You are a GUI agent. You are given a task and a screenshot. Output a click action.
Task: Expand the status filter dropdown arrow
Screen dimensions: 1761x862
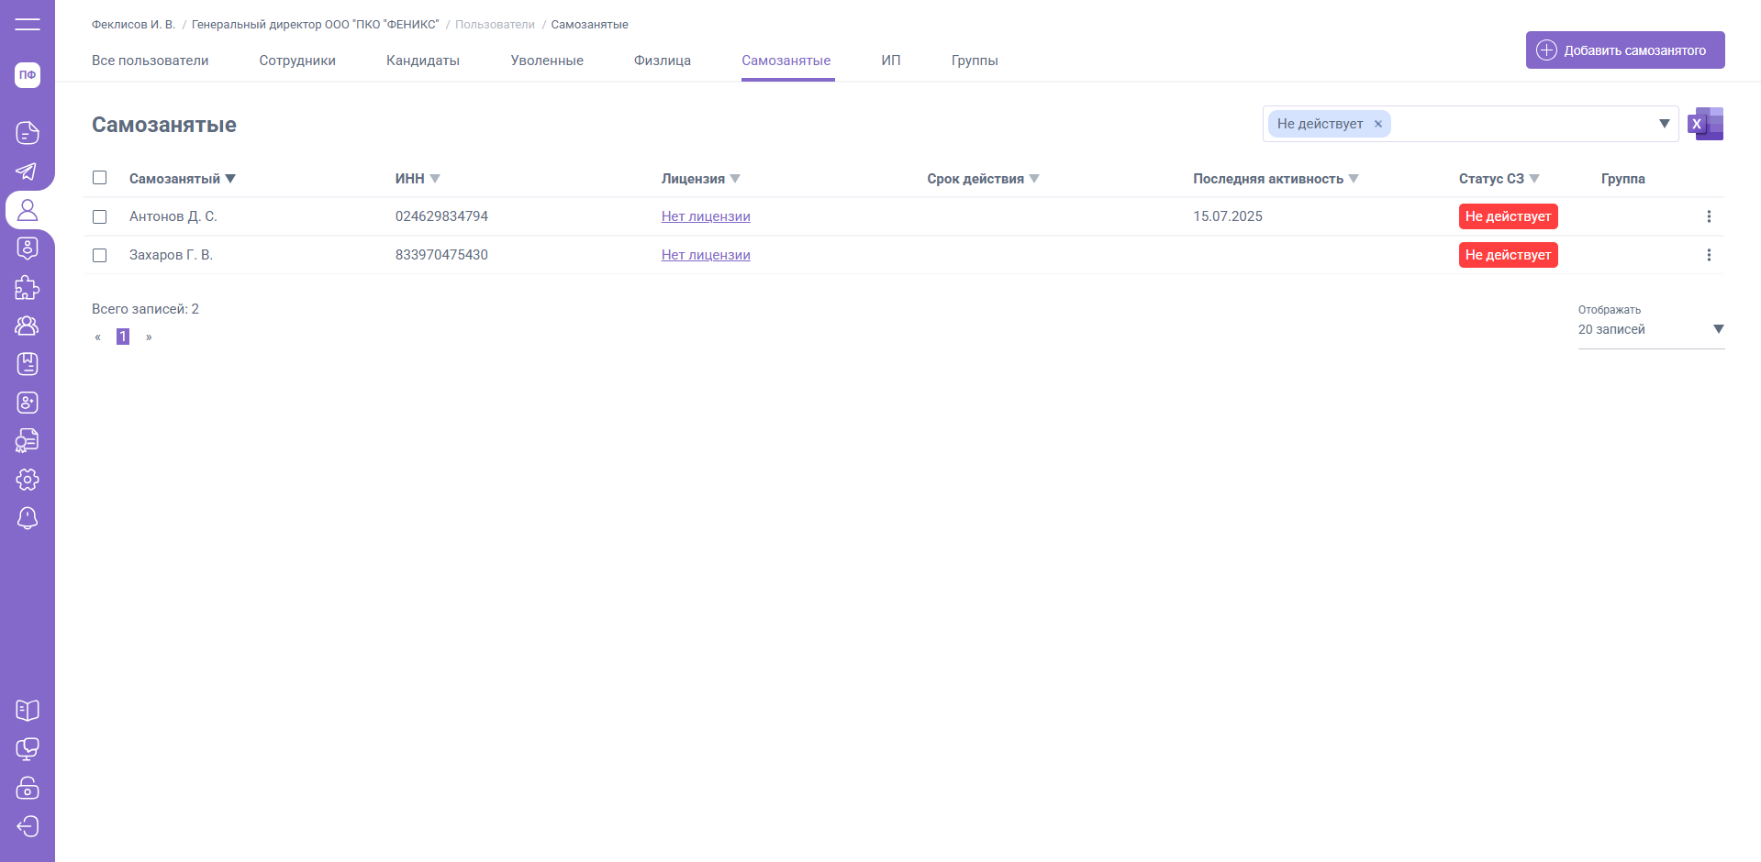point(1664,124)
